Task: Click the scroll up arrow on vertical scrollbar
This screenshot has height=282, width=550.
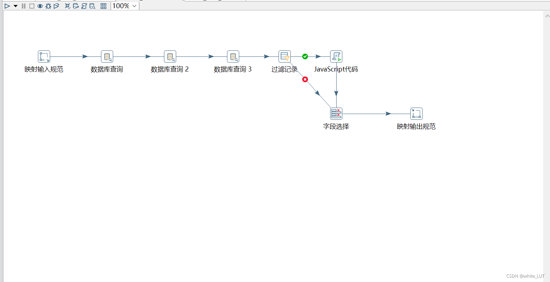Action: coord(547,16)
